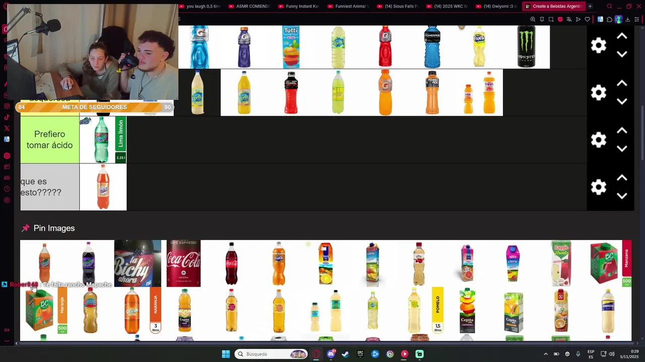Switch to 'you laugh 0,5 tim' tab

[x=199, y=7]
